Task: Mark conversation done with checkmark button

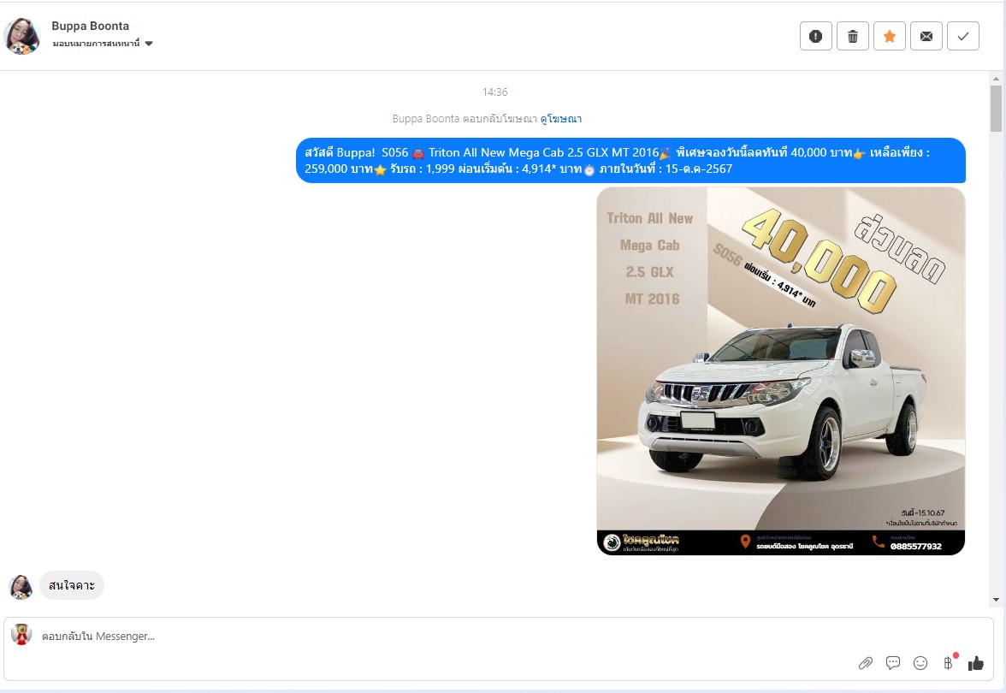Action: [x=963, y=36]
